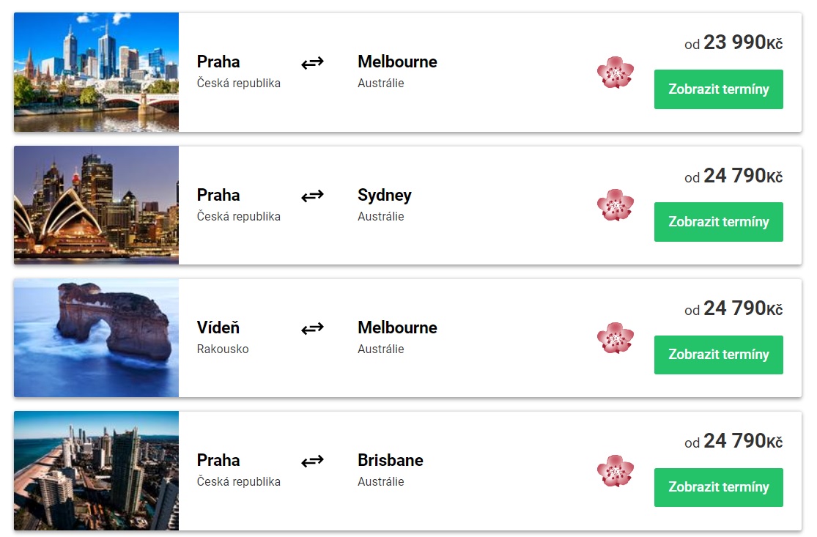Click airline flower logo on Vídeň–Melbourne offer
Image resolution: width=817 pixels, height=537 pixels.
coord(615,338)
